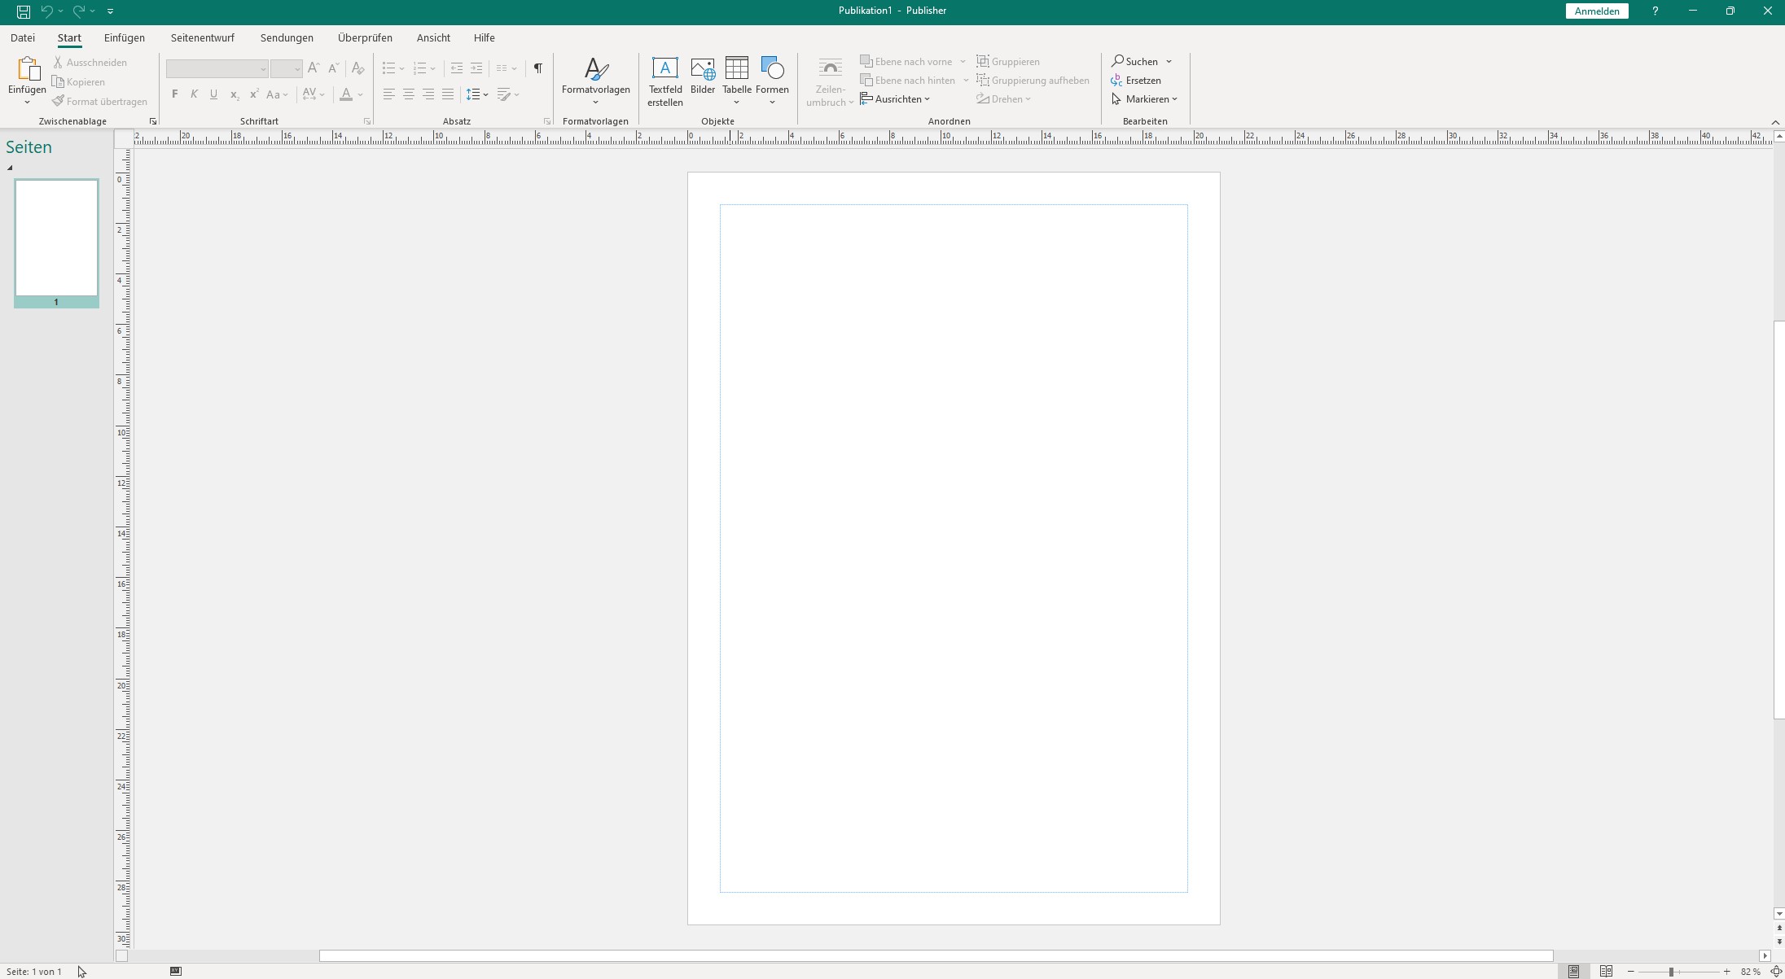Click the Tabelle icon in Objekte
The image size is (1785, 979).
(736, 69)
